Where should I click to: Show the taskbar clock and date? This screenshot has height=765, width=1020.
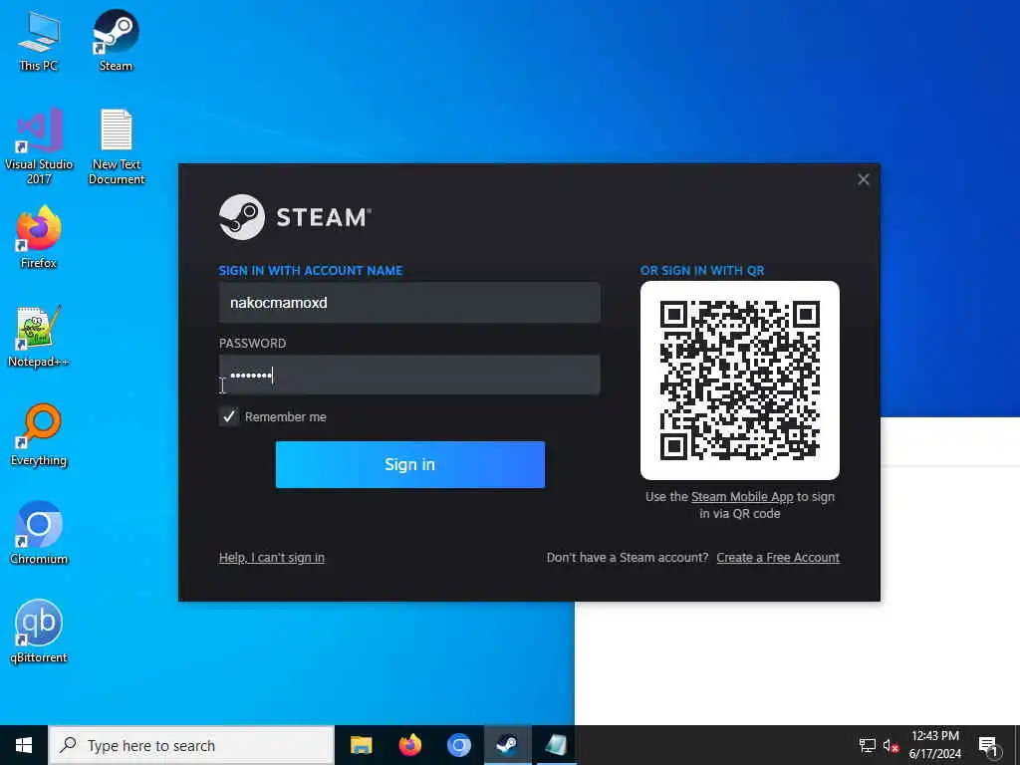click(934, 745)
